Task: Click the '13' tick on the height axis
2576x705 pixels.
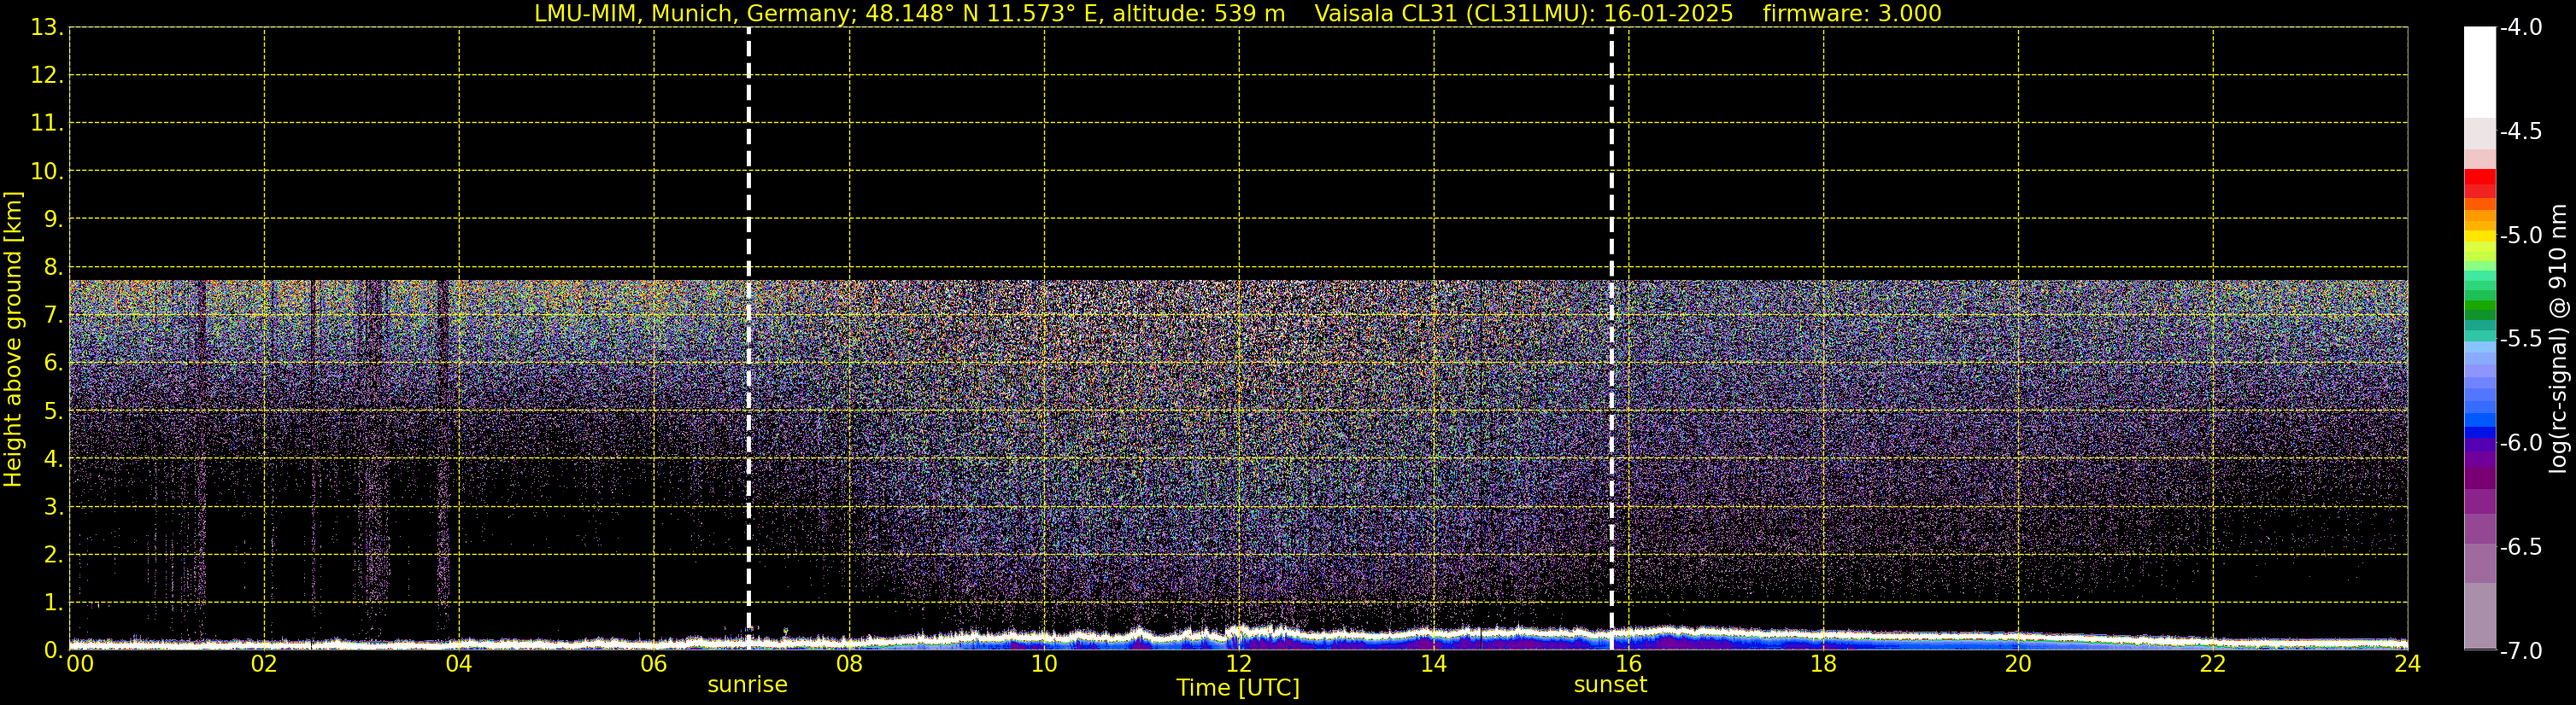Action: 46,28
